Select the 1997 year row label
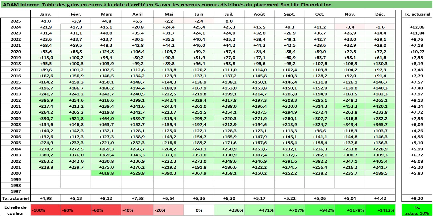The width and height of the screenshot is (433, 216). tap(15, 191)
